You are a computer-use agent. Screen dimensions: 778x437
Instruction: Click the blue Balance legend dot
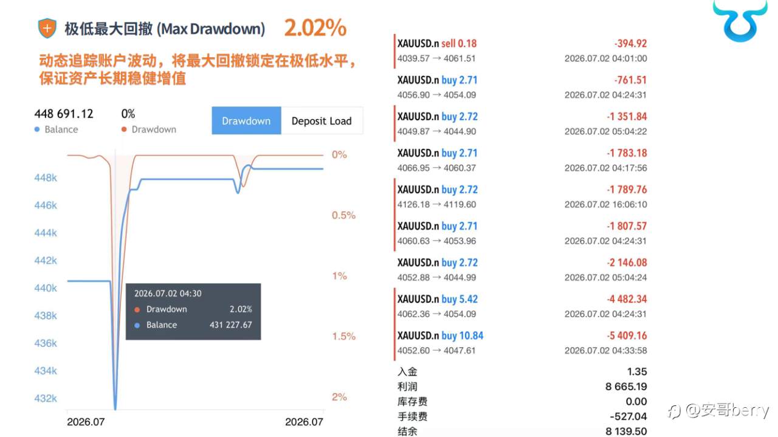38,129
